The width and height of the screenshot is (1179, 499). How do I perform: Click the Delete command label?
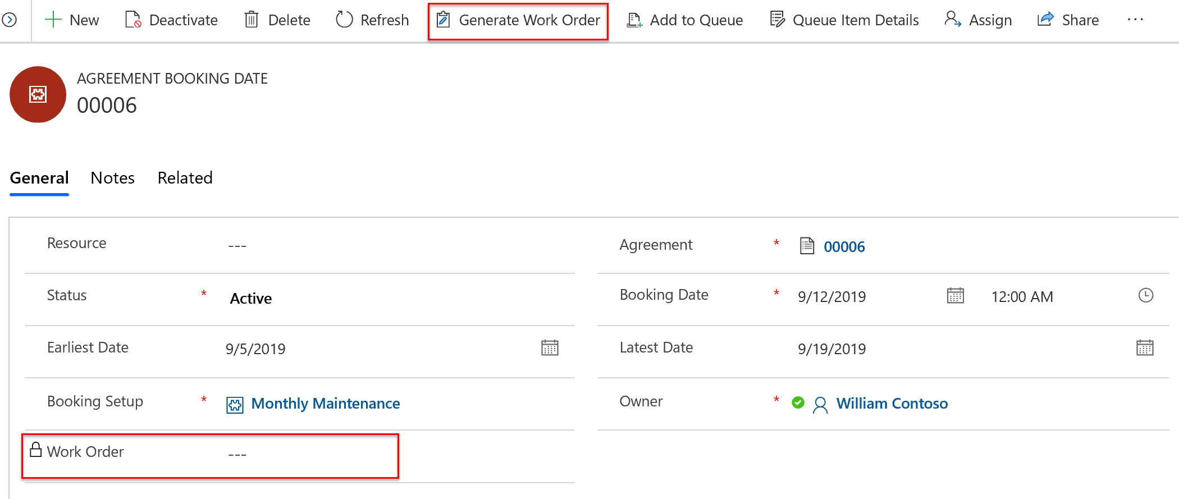click(x=289, y=20)
